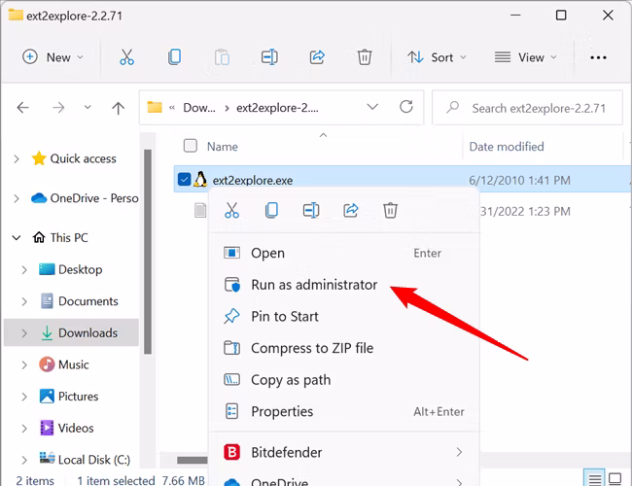The height and width of the screenshot is (486, 632).
Task: Uncheck the ext2explore.exe checkbox
Action: [184, 179]
